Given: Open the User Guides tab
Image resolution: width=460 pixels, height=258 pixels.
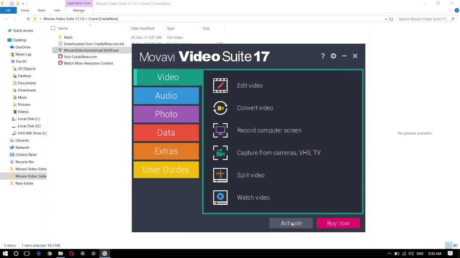Looking at the screenshot, I should coord(166,170).
